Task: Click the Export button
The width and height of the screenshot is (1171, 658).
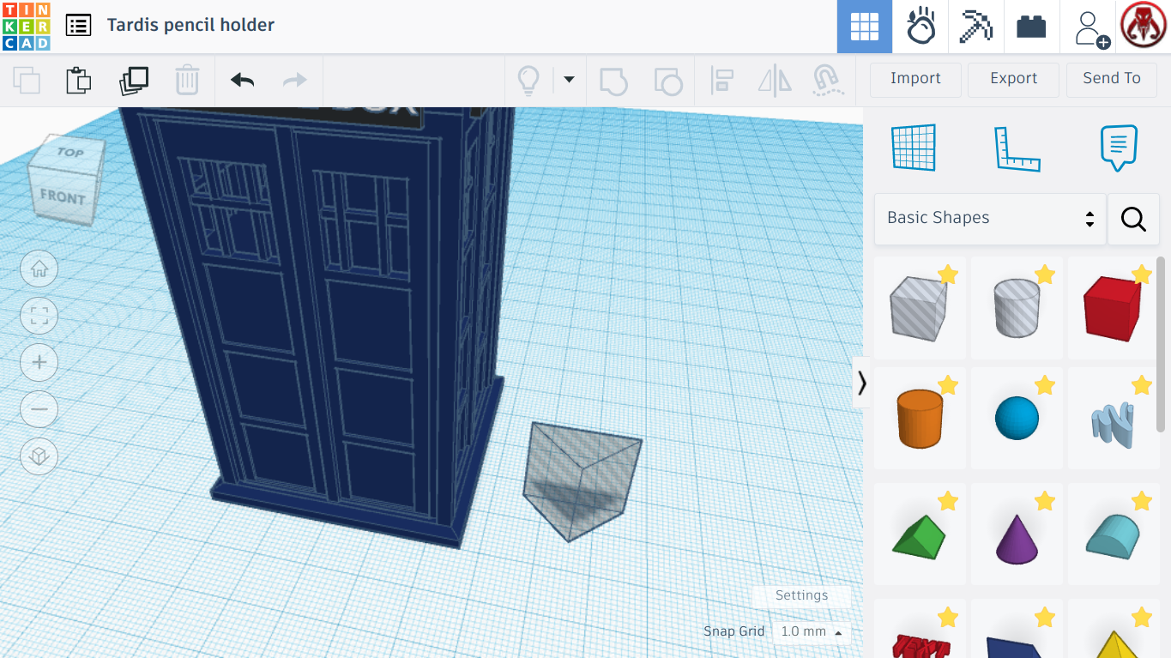Action: click(x=1013, y=79)
